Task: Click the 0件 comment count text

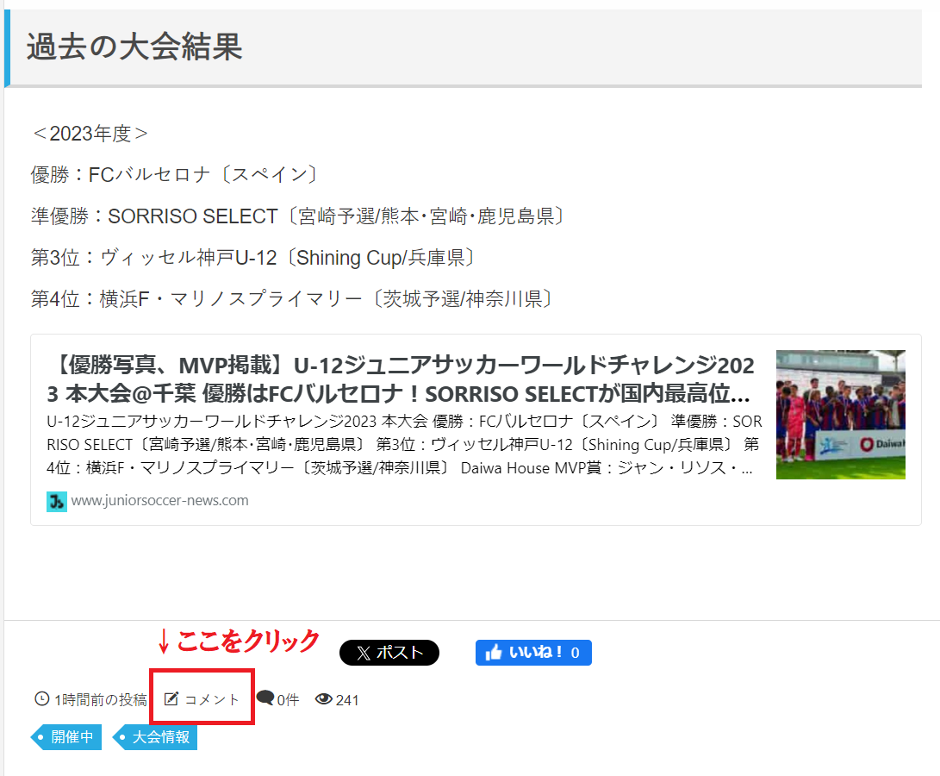Action: click(x=288, y=700)
